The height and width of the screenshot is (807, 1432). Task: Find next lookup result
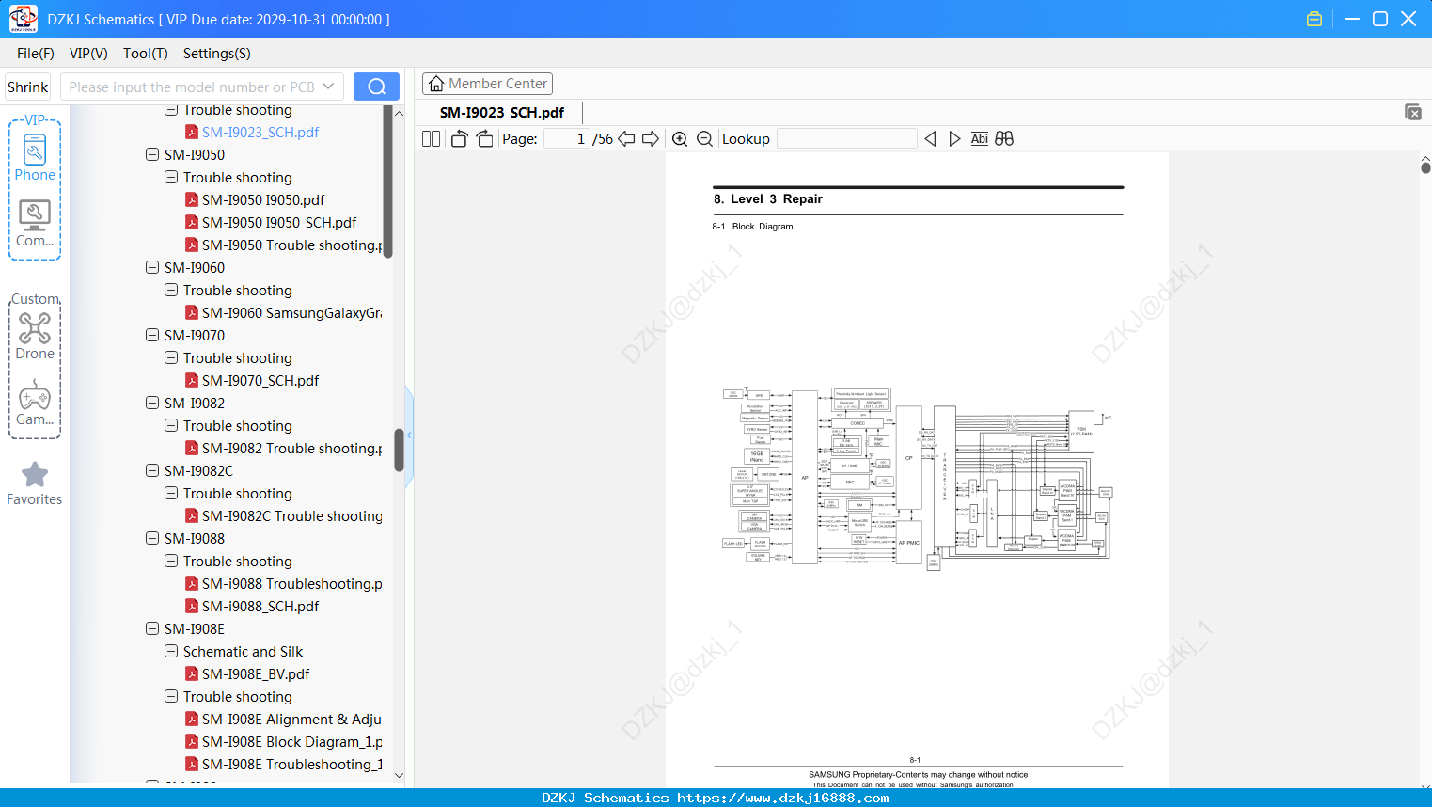tap(954, 139)
